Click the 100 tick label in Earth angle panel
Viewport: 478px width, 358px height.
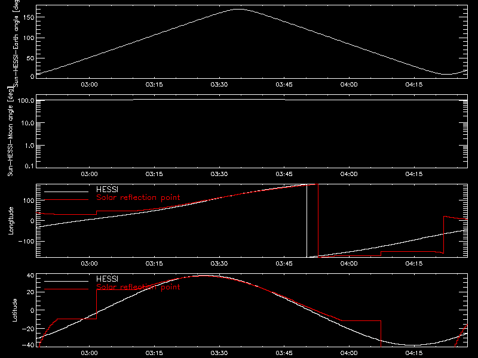click(x=28, y=38)
